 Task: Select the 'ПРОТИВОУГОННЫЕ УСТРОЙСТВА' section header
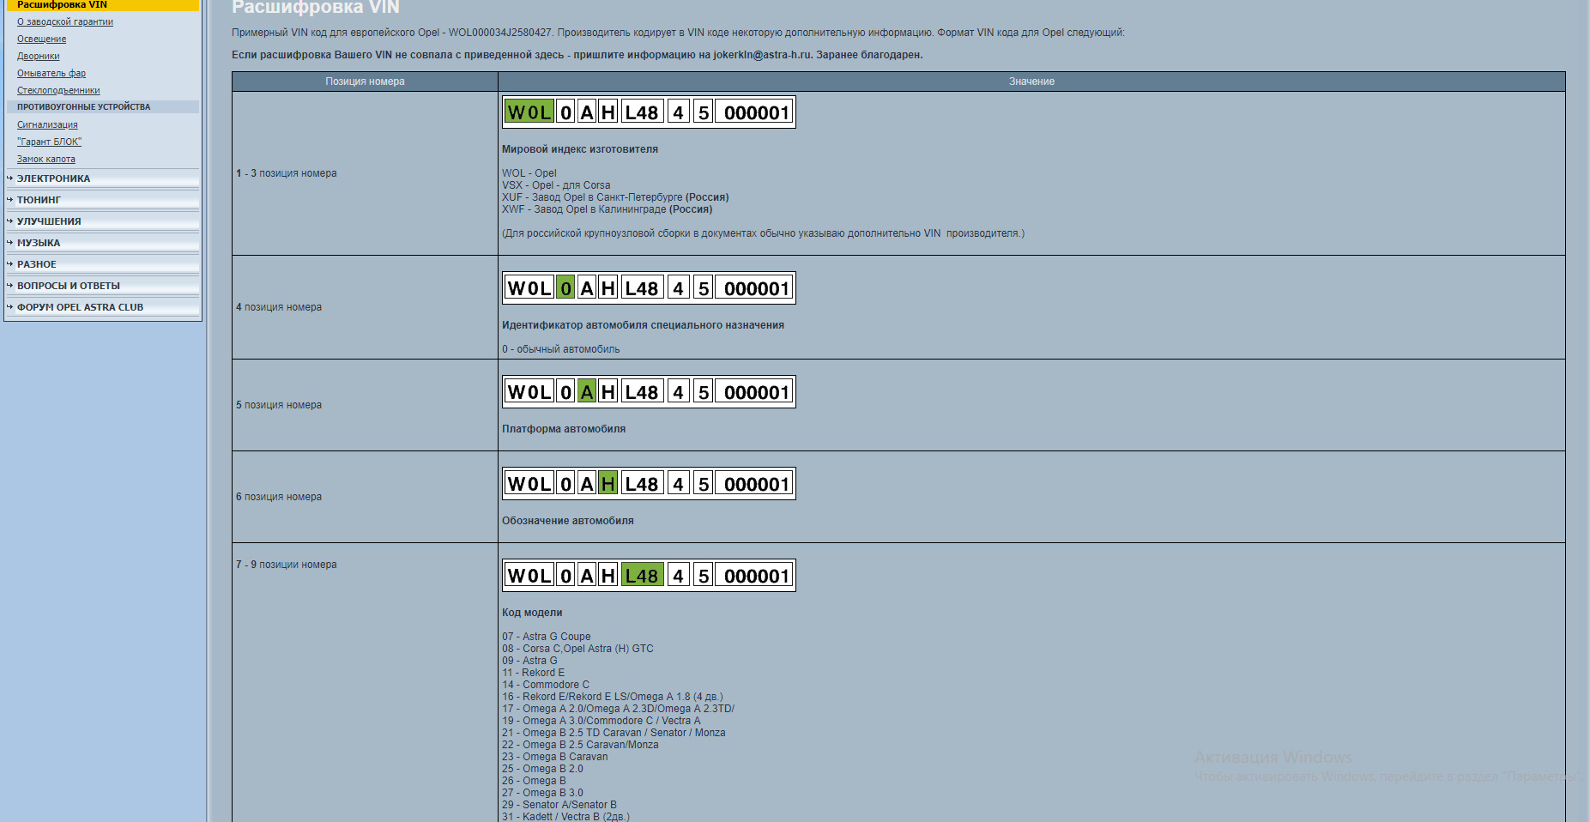pos(102,107)
